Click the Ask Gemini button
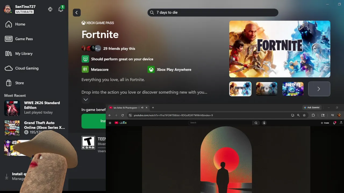 coord(312,107)
